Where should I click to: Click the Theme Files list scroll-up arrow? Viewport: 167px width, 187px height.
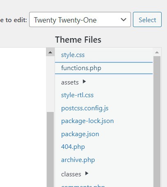(x=157, y=52)
